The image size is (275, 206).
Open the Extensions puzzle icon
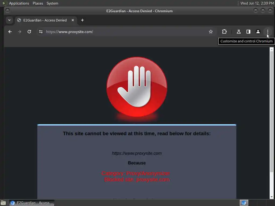click(x=224, y=32)
